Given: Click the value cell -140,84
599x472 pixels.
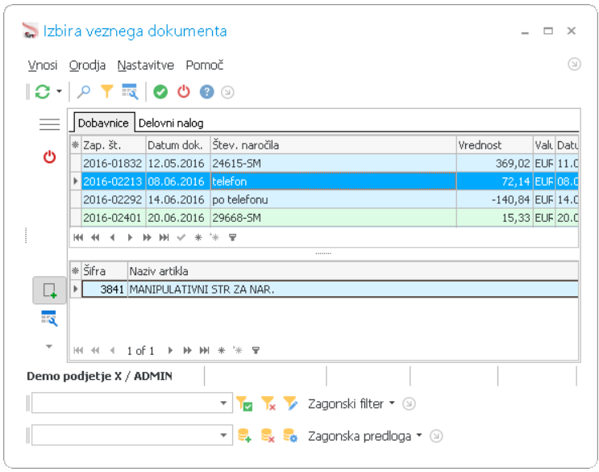Looking at the screenshot, I should pyautogui.click(x=494, y=199).
